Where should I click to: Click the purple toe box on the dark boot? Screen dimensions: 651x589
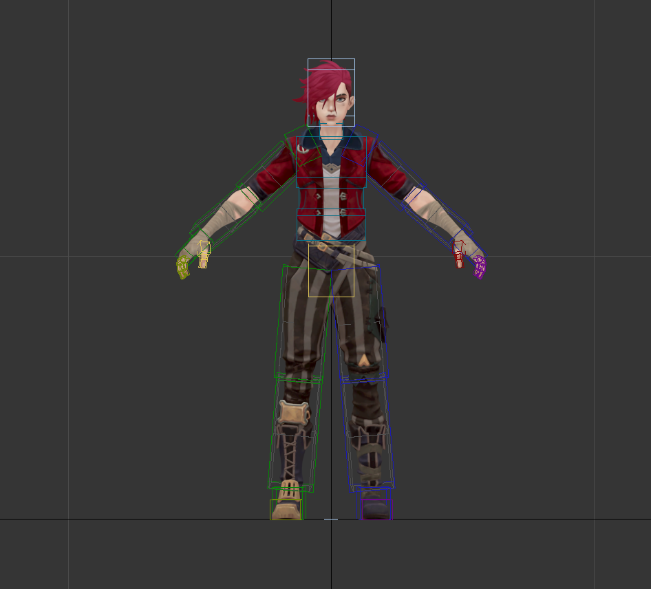pyautogui.click(x=376, y=509)
